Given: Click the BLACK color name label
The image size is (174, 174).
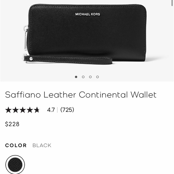Looking at the screenshot, I should pyautogui.click(x=42, y=145).
